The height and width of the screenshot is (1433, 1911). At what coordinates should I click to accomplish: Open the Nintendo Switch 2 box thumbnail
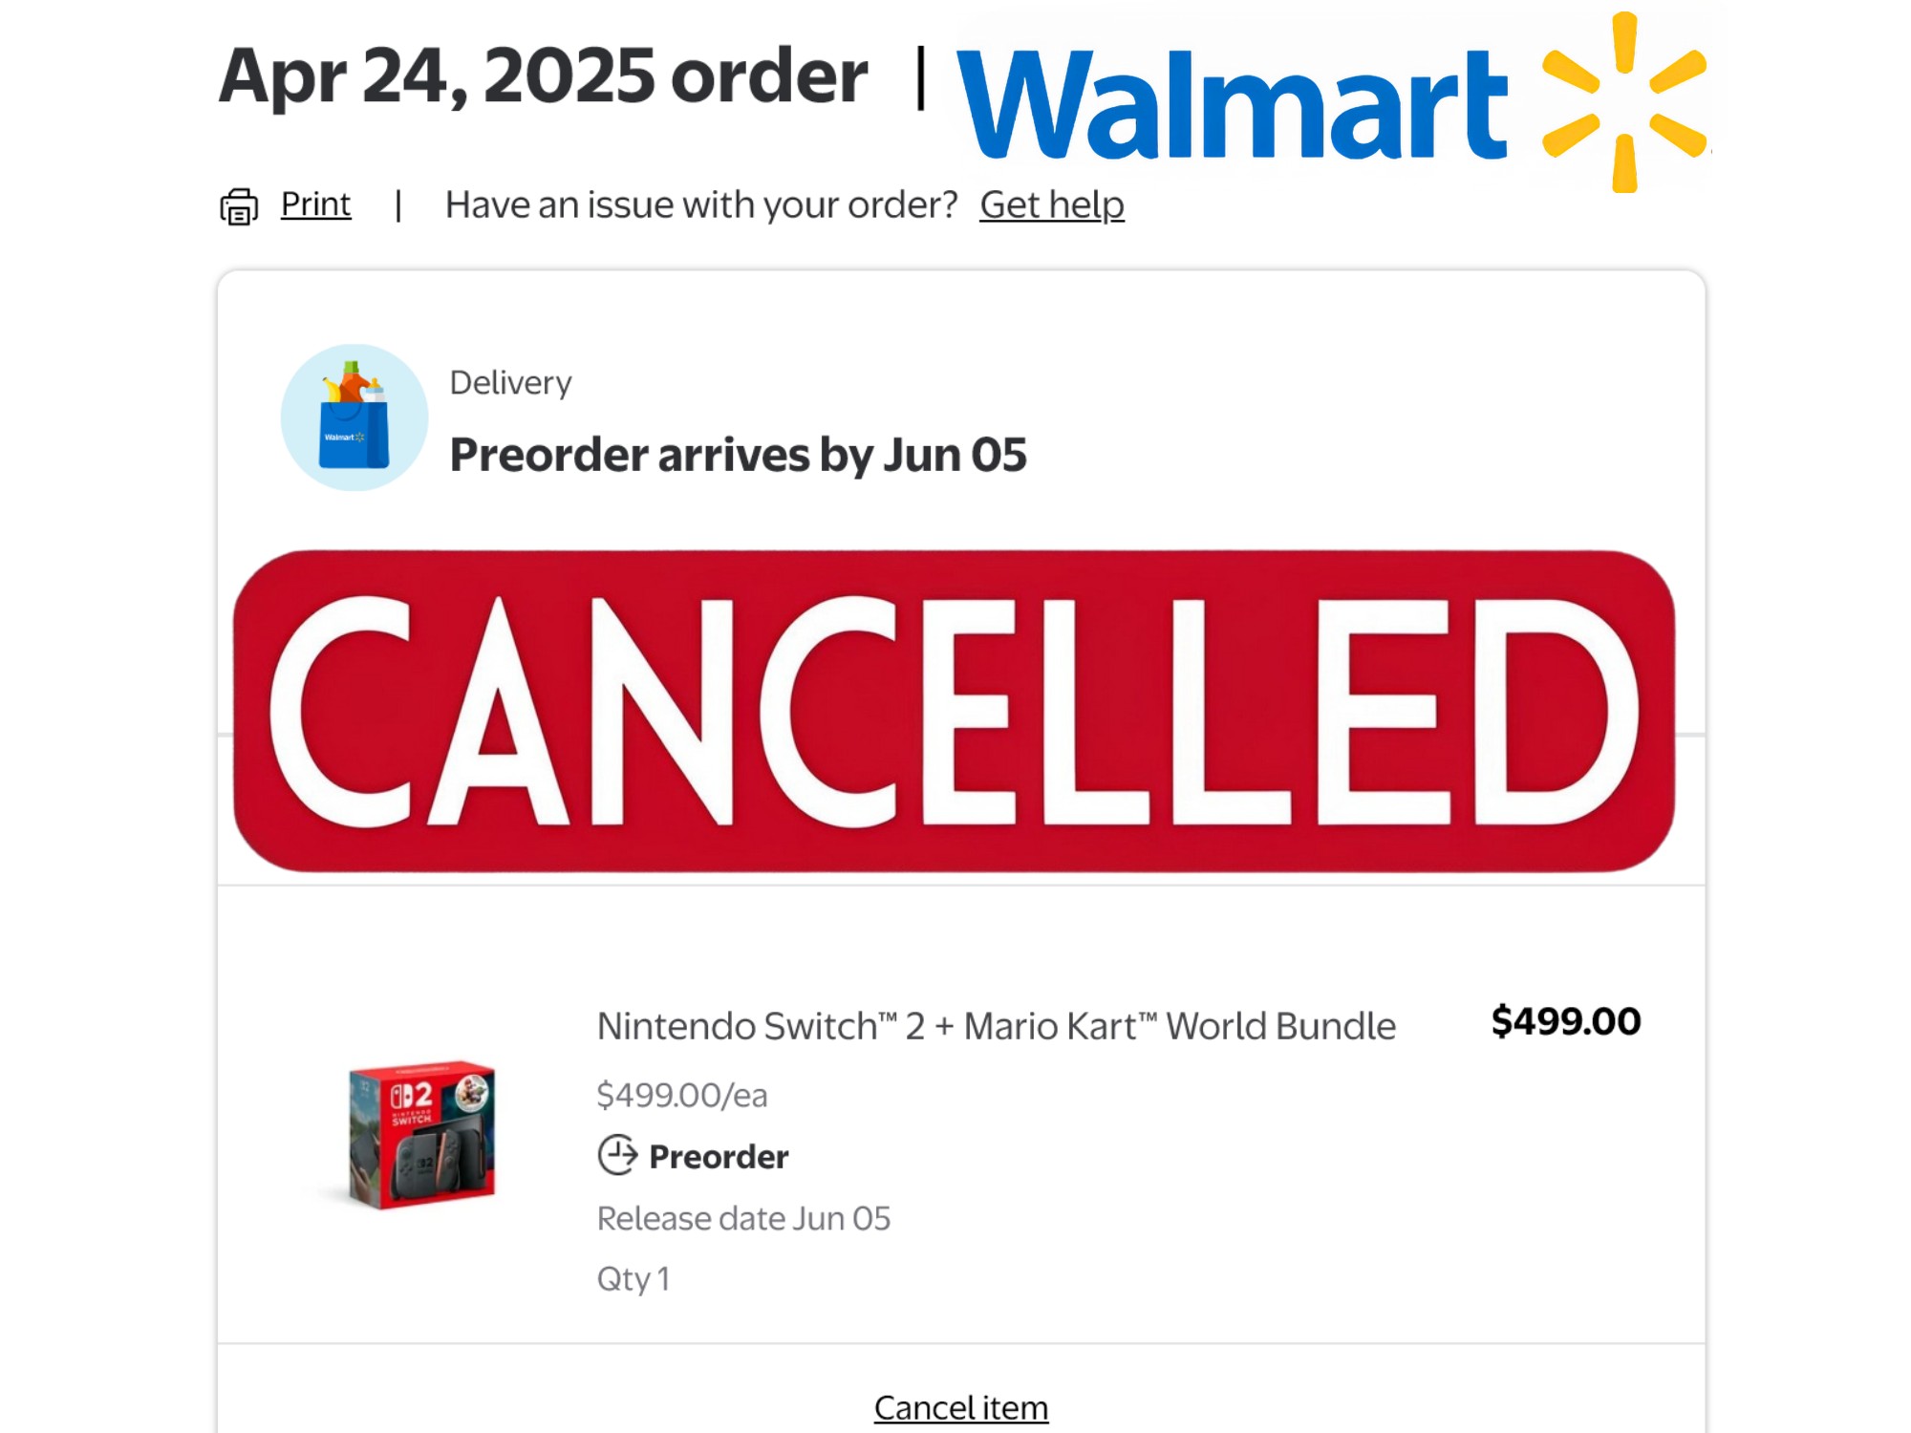421,1134
